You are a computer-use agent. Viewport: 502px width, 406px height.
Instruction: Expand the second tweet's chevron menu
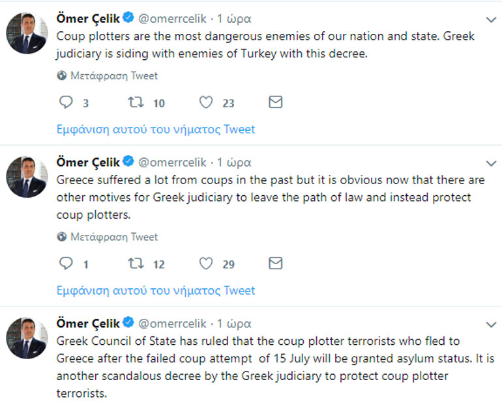[x=491, y=163]
